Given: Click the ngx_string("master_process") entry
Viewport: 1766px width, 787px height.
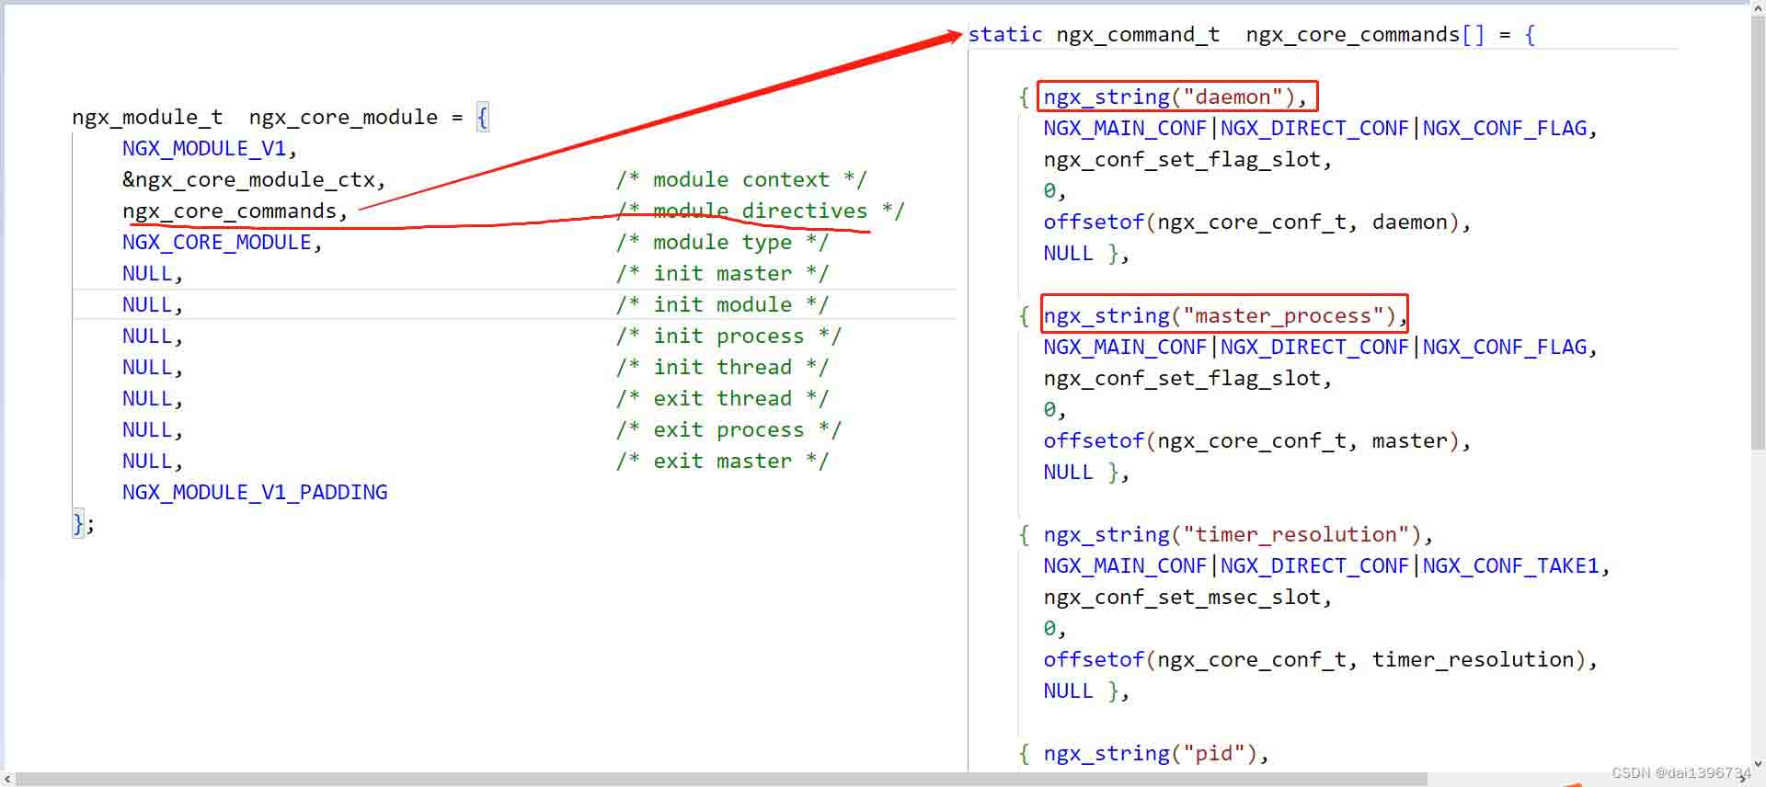Looking at the screenshot, I should tap(1213, 316).
